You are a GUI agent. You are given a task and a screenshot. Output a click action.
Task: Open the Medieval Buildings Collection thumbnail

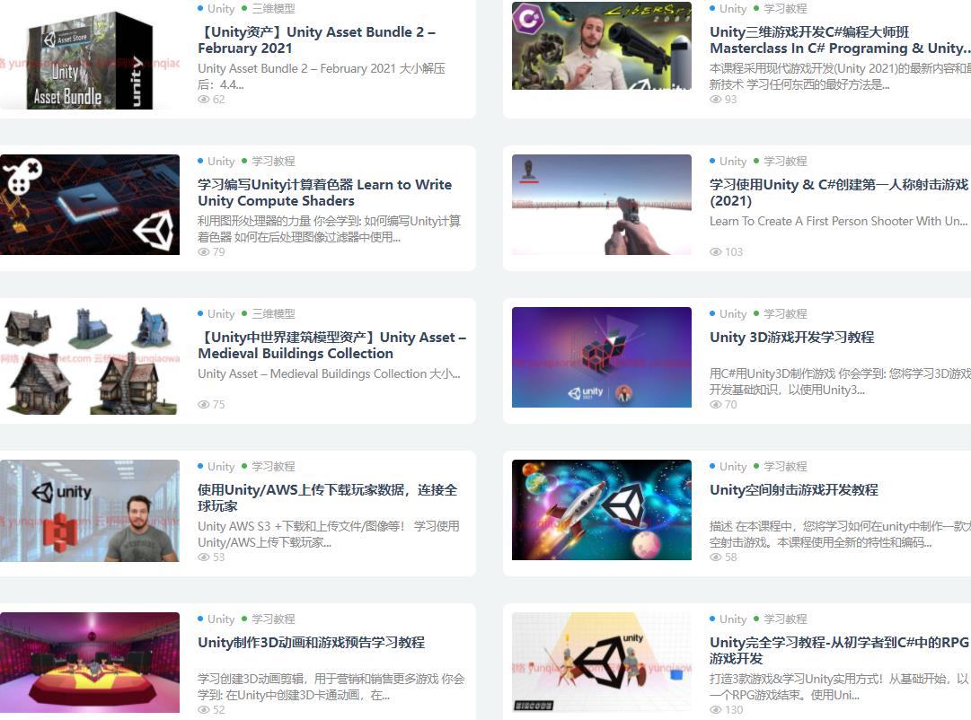(x=90, y=360)
